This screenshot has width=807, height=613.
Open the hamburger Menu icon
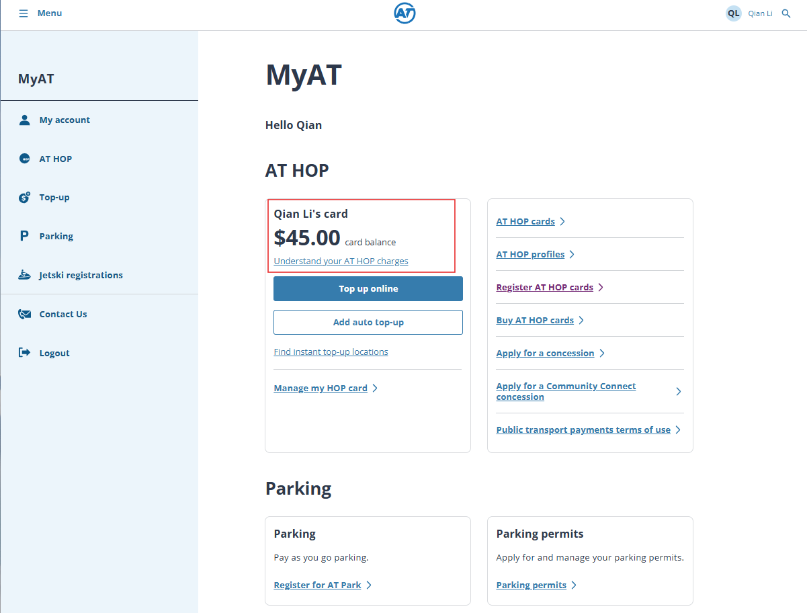coord(24,13)
